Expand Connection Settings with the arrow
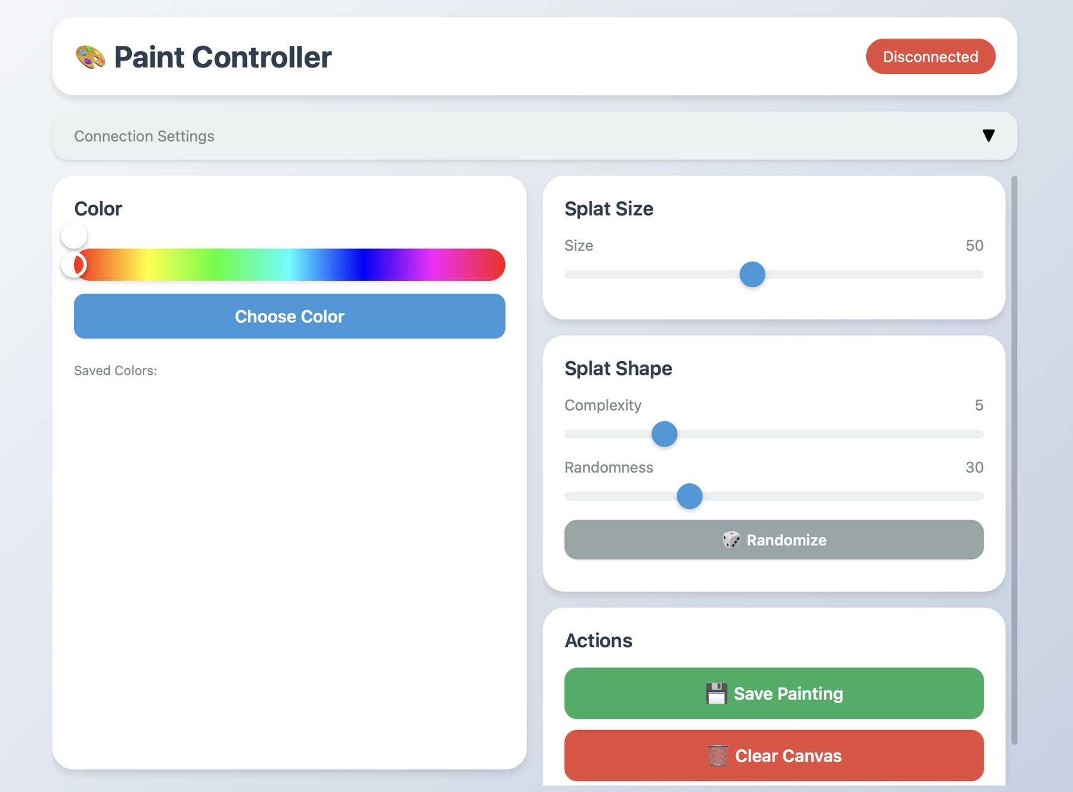This screenshot has width=1073, height=792. click(x=988, y=136)
